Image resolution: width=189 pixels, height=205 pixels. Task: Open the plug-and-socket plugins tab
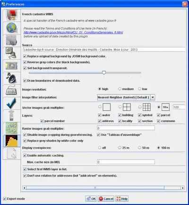11,53
